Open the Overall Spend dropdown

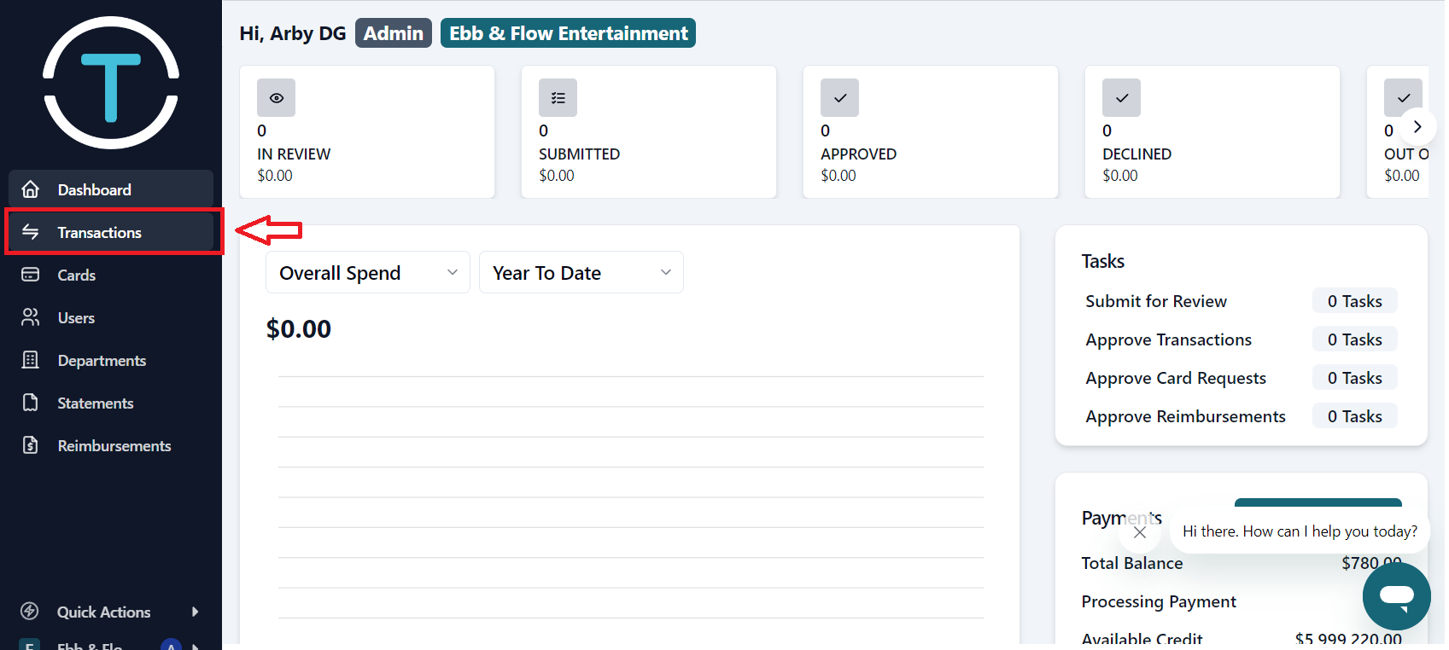click(x=367, y=273)
